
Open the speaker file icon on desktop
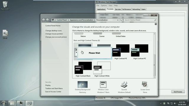point(5,34)
